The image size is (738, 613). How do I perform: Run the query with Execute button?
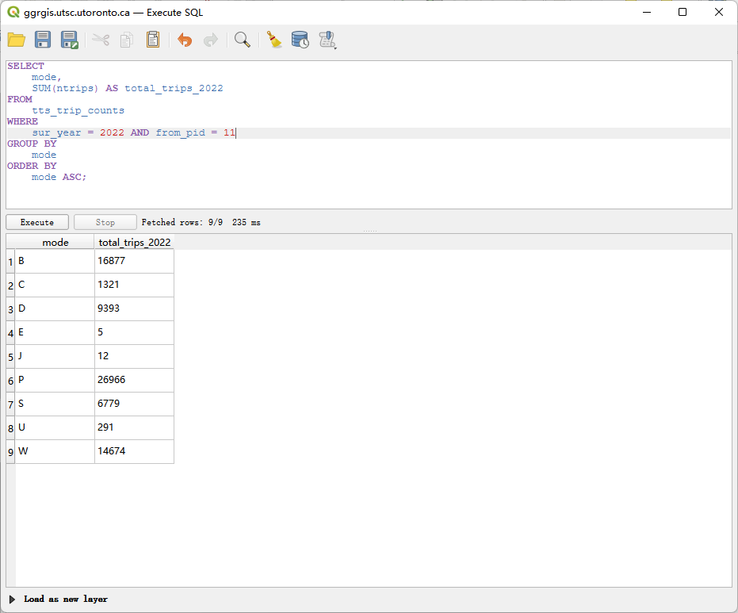(x=37, y=222)
